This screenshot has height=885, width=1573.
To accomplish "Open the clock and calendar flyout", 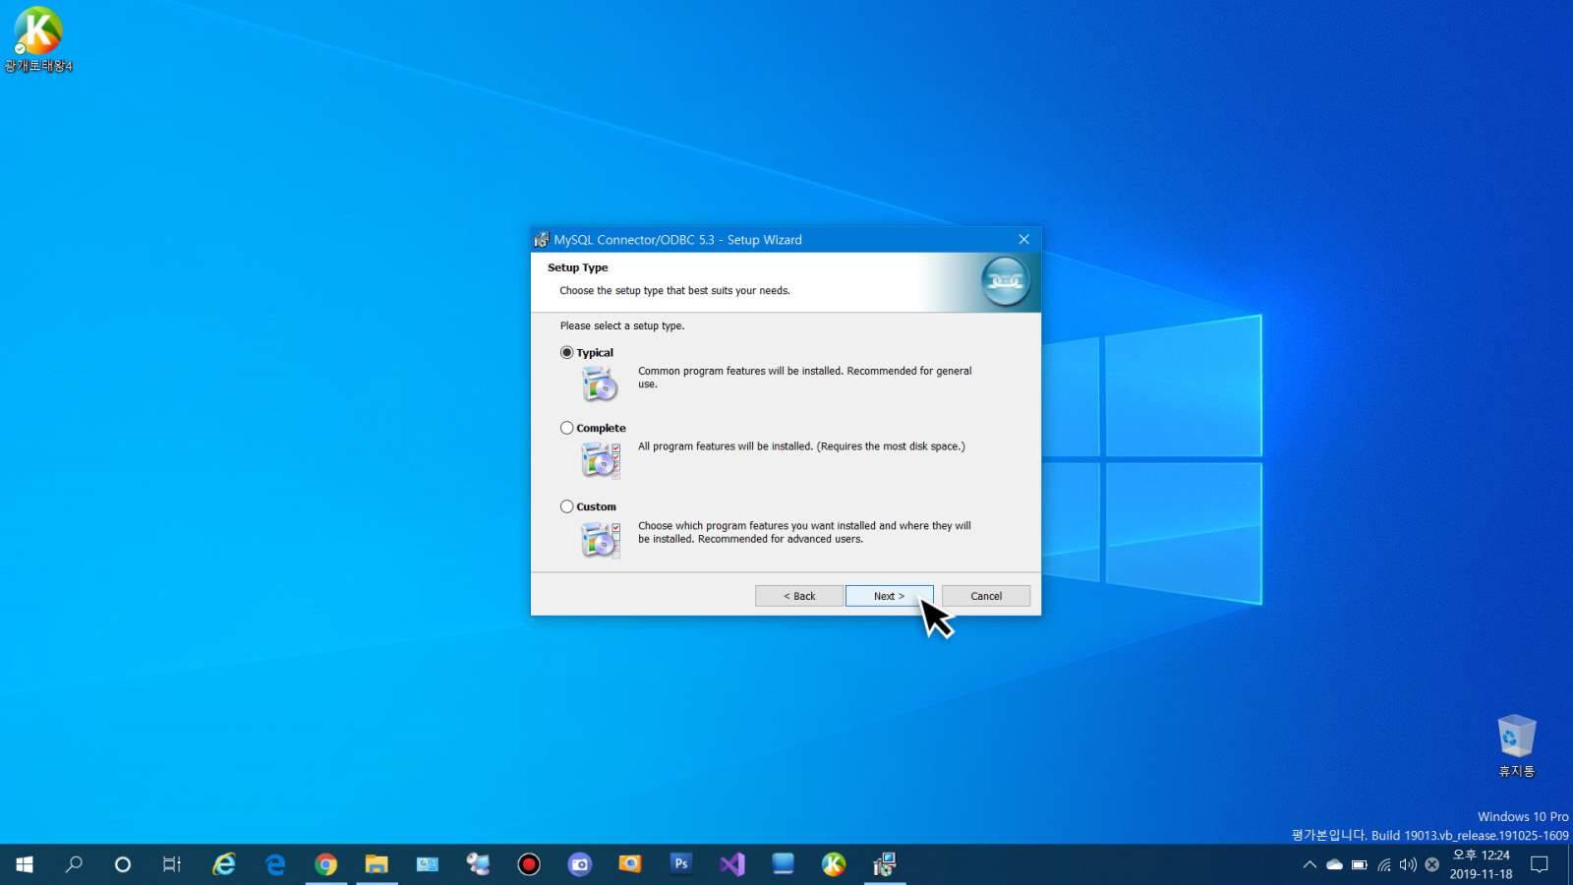I will tap(1481, 864).
